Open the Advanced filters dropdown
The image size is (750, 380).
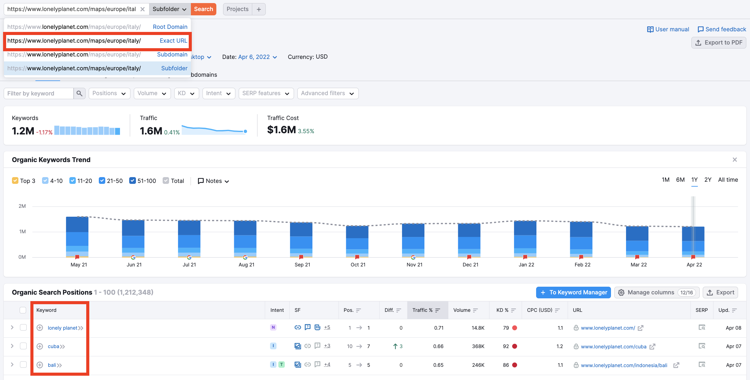click(328, 93)
